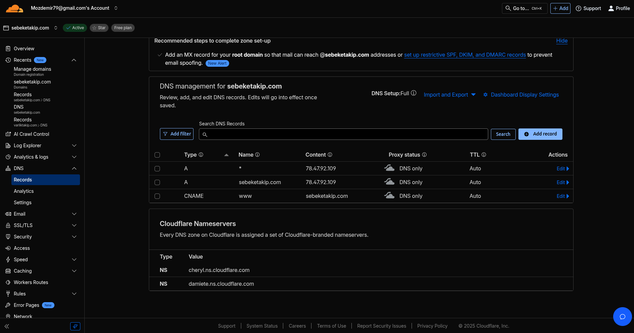The height and width of the screenshot is (333, 634).
Task: Click the info icon next to Name column
Action: point(257,155)
